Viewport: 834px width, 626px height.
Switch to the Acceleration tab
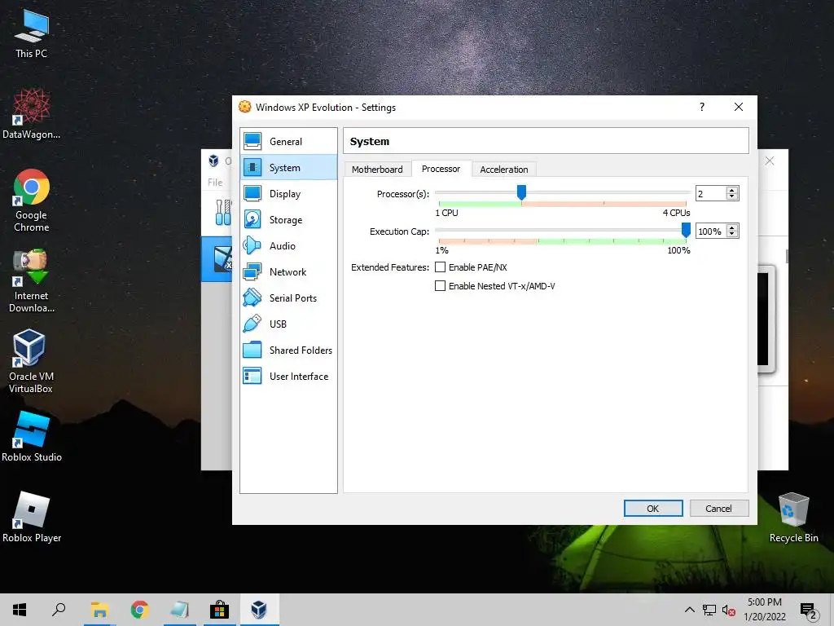coord(503,170)
